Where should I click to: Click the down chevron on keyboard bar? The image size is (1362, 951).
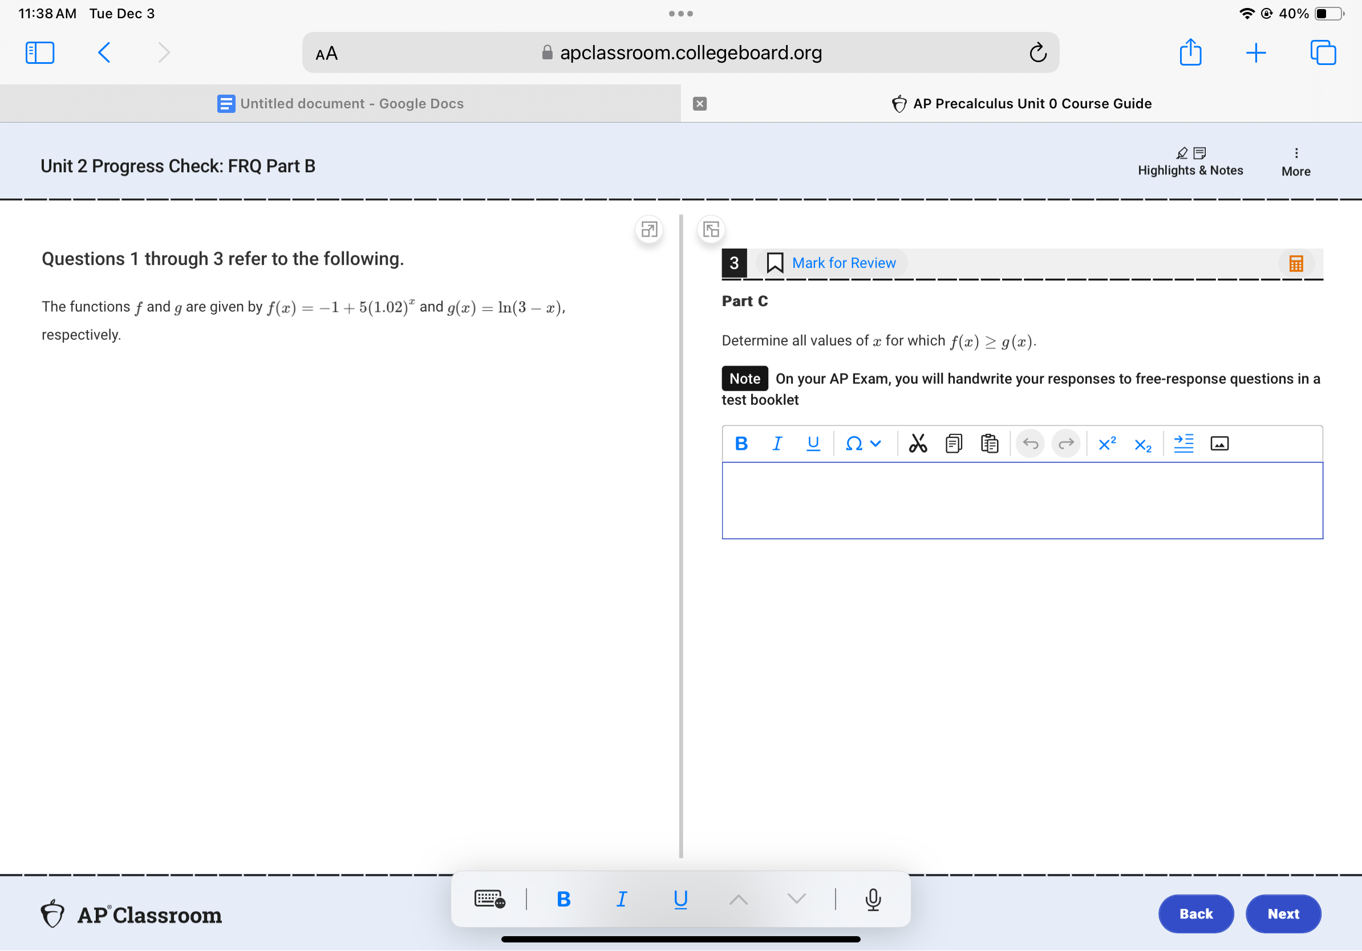click(797, 900)
